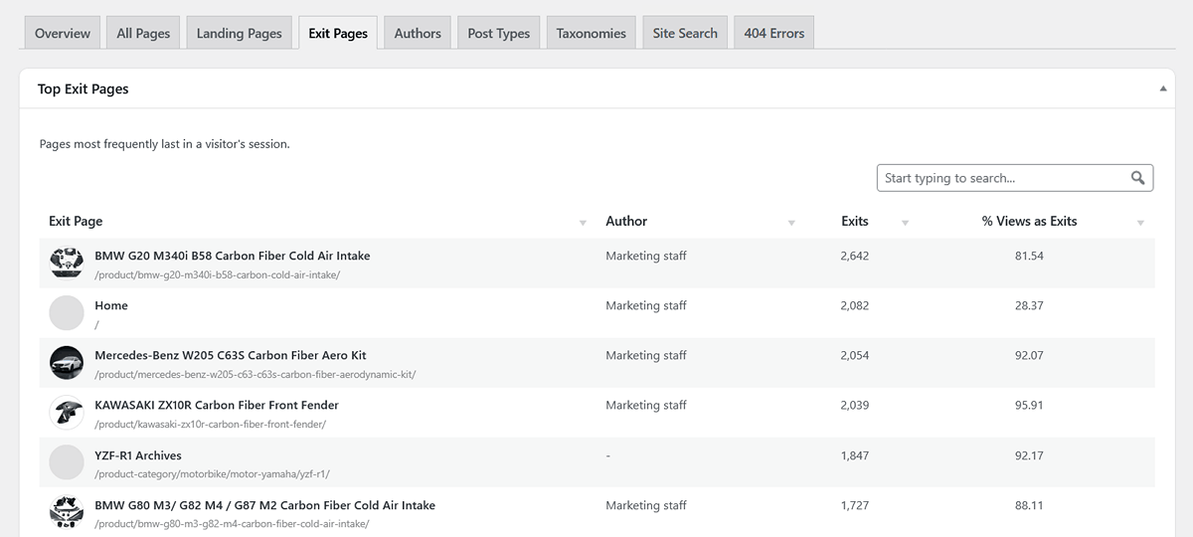Click the Home row placeholder avatar
The width and height of the screenshot is (1193, 537).
pyautogui.click(x=67, y=313)
